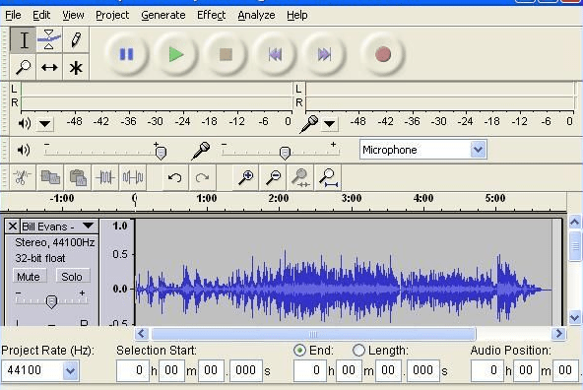Click the Zoom Out icon

(274, 177)
